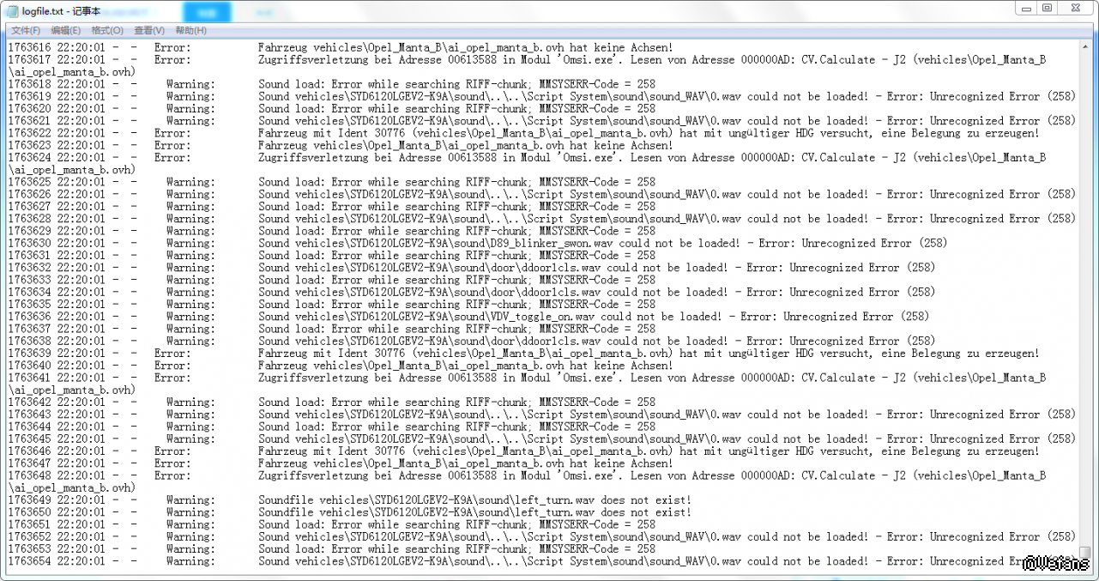Click line 1763646 Fahrzeug mit Ident error
Viewport: 1099px width, 581px height.
point(649,451)
